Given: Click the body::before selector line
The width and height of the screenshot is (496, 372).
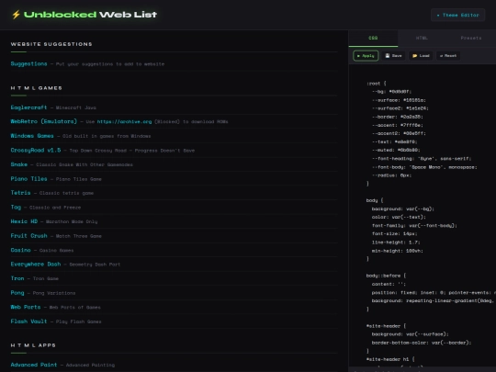Looking at the screenshot, I should pyautogui.click(x=386, y=276).
